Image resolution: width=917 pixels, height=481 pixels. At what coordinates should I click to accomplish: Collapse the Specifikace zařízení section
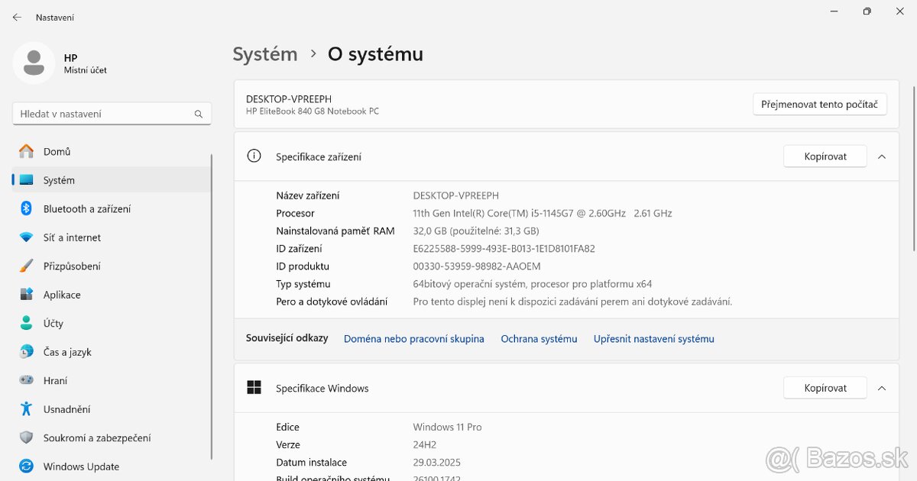882,157
